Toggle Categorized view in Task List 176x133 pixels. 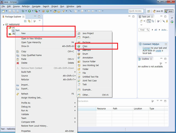149,21
